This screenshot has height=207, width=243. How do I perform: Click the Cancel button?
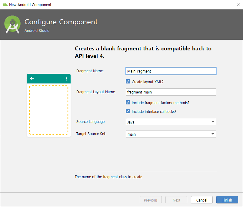[201, 200]
